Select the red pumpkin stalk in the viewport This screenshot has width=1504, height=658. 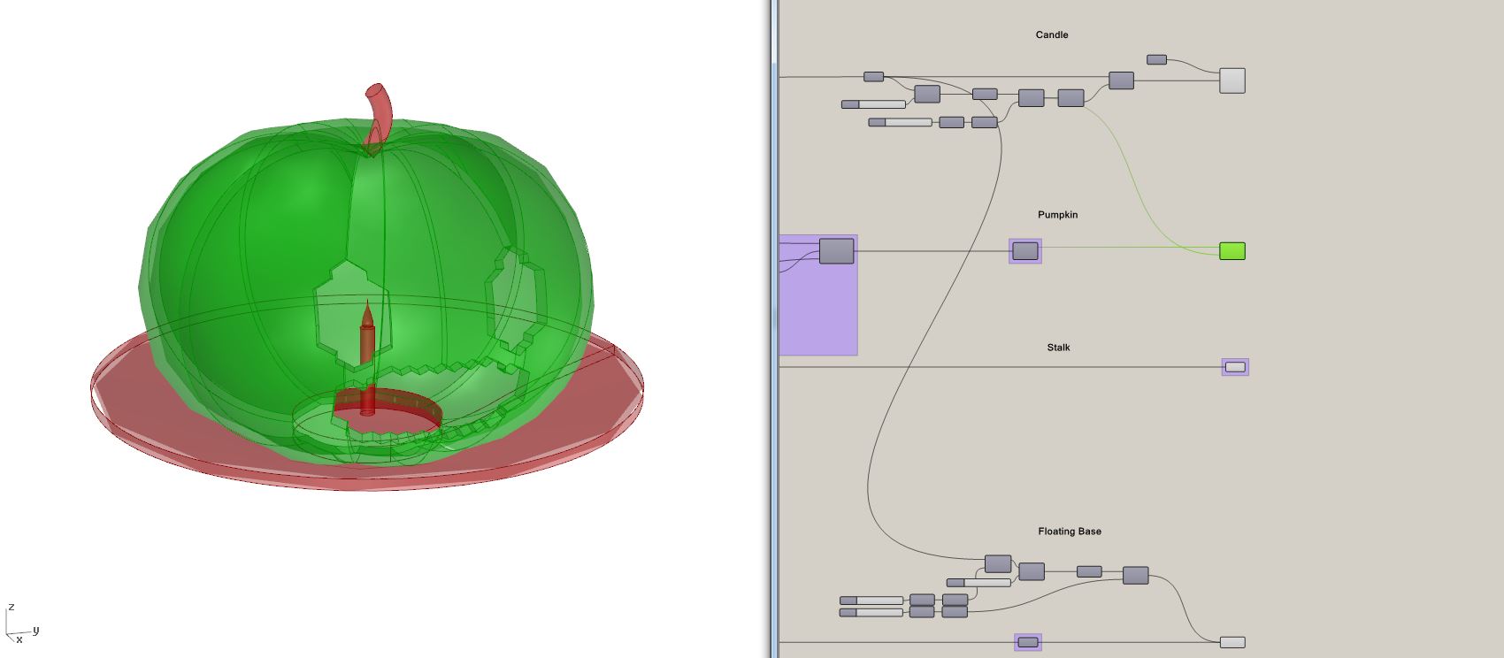click(380, 115)
